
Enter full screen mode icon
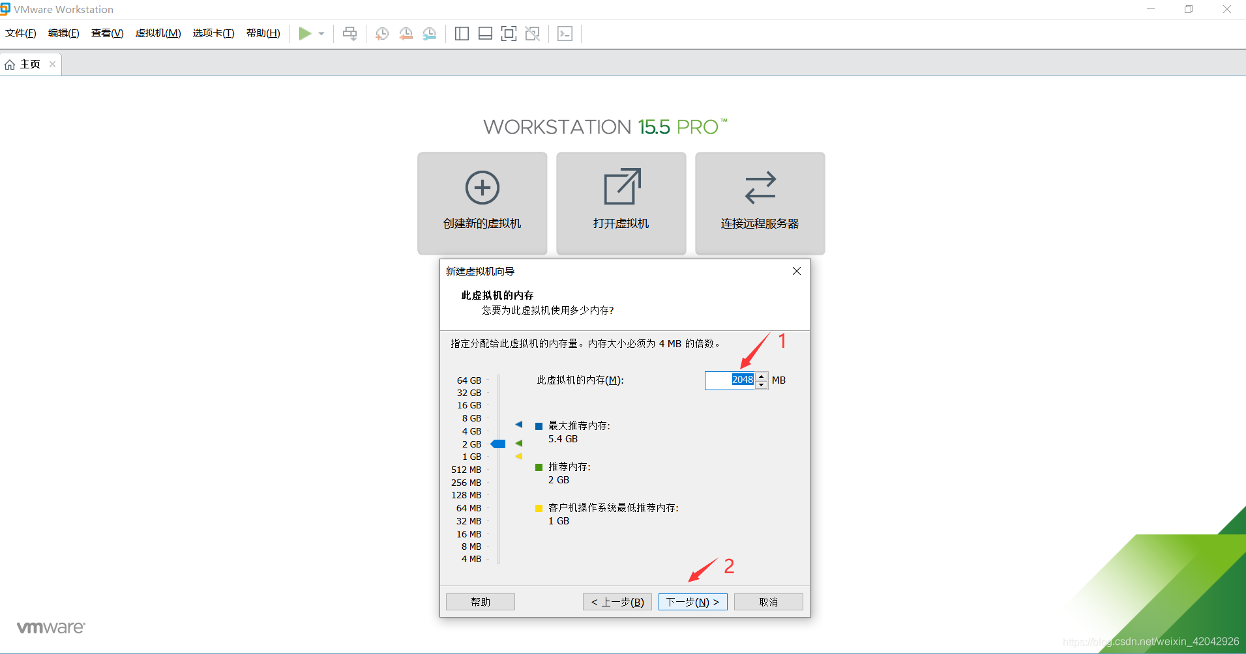[509, 34]
